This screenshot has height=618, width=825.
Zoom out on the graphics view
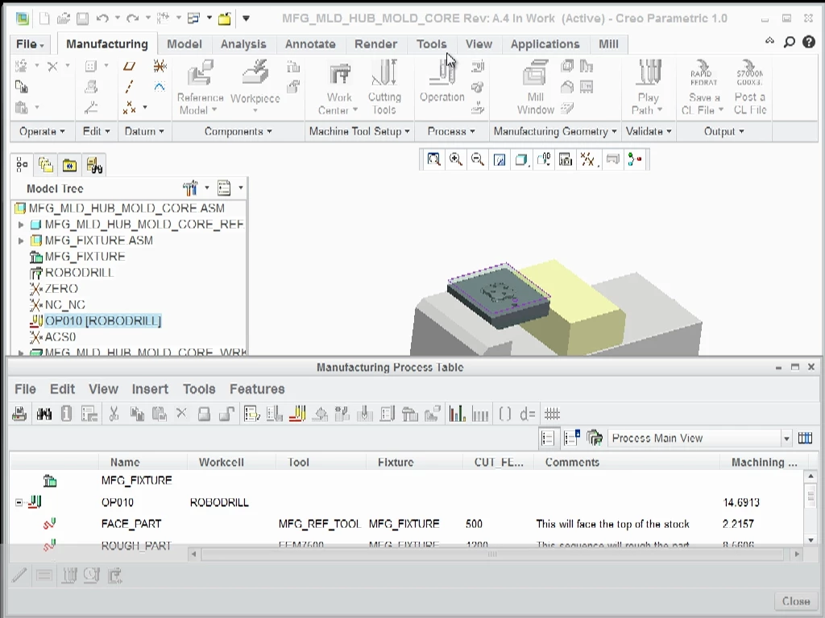(477, 159)
